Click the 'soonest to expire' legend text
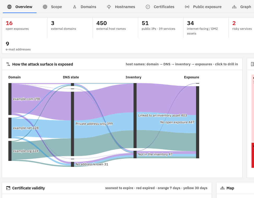 (x=119, y=188)
